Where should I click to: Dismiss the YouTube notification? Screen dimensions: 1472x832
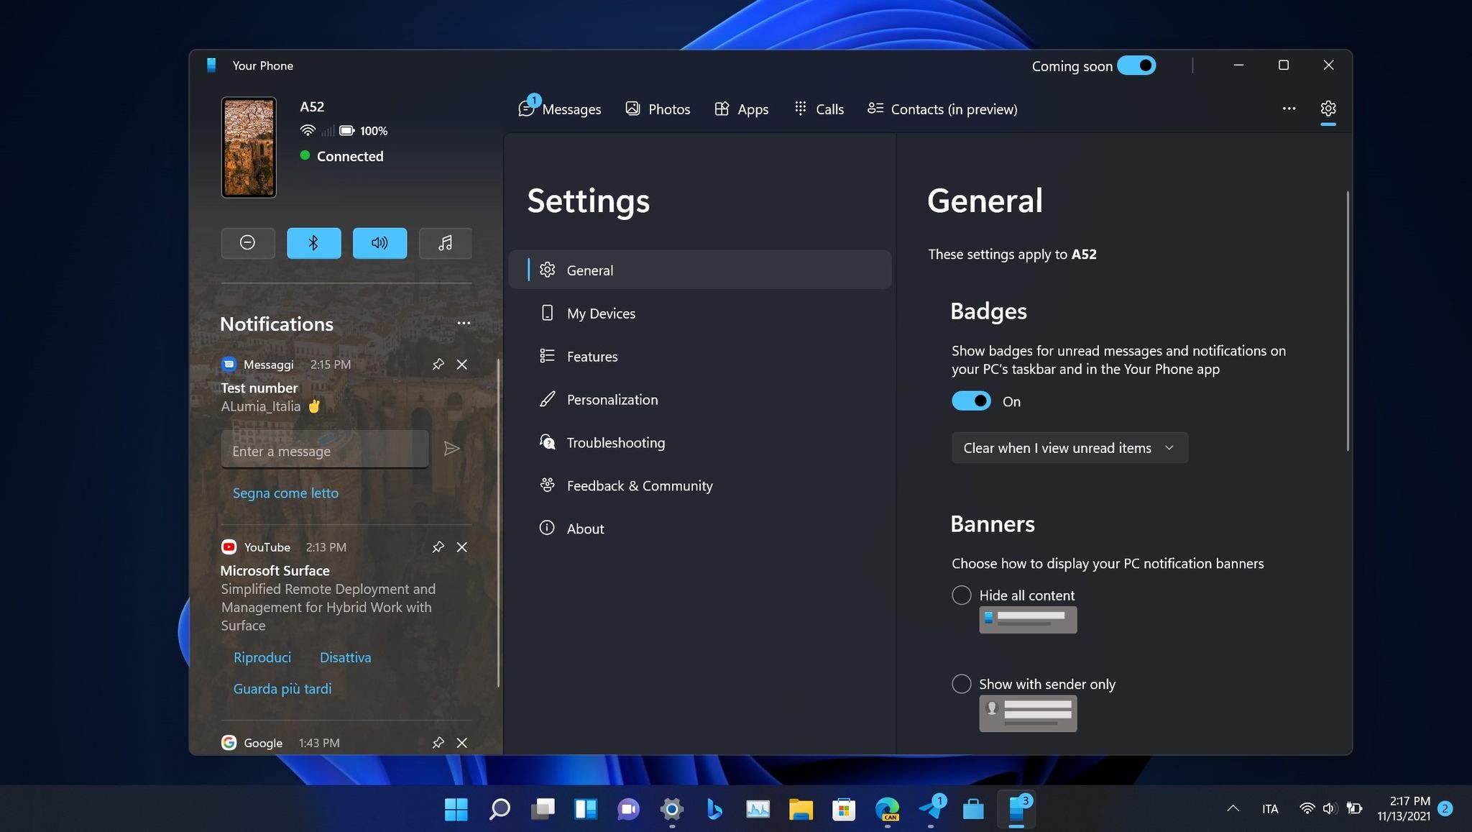tap(462, 547)
